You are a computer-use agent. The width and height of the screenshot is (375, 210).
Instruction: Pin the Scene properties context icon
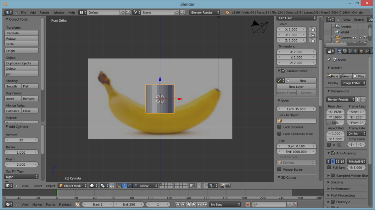coord(329,60)
